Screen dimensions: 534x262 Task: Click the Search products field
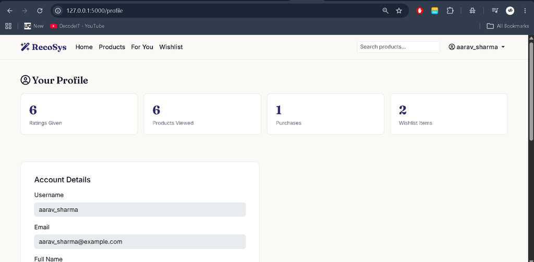click(398, 47)
